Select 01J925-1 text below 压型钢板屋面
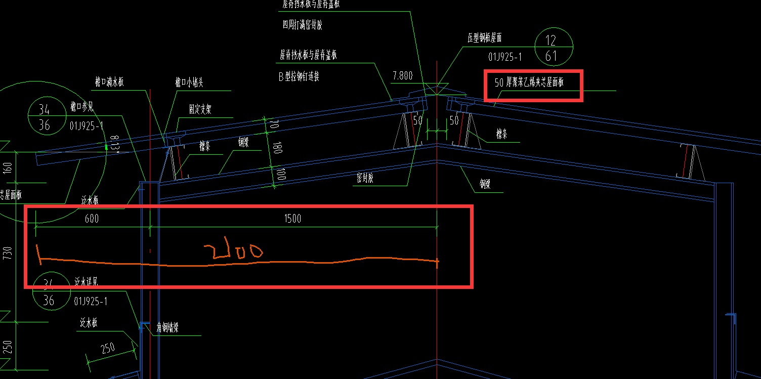 504,57
